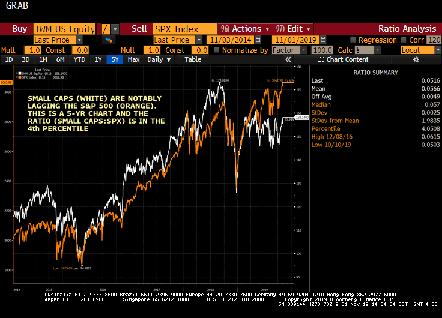Select the 5Y time range
This screenshot has height=318, width=442.
tap(115, 59)
